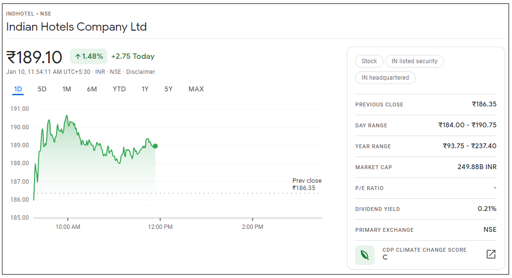Click the green leaf CDP climate icon
Screen dimensions: 512x278
pyautogui.click(x=365, y=255)
